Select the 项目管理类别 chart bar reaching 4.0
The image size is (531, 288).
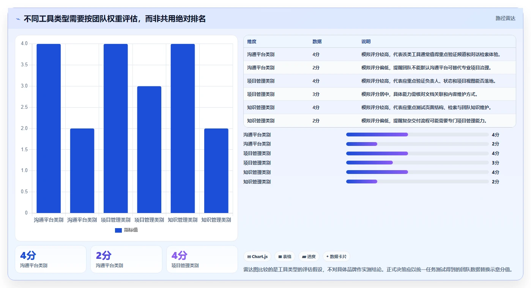116,128
